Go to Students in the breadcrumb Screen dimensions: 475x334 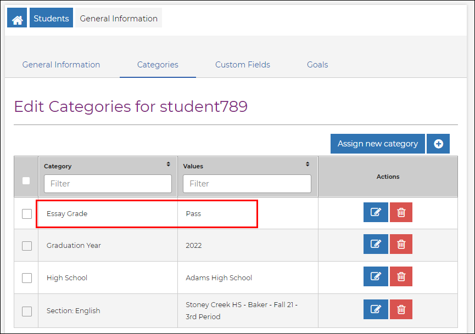(x=51, y=19)
